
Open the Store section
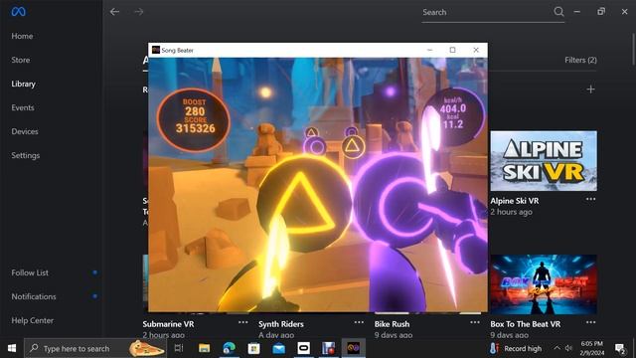click(20, 60)
